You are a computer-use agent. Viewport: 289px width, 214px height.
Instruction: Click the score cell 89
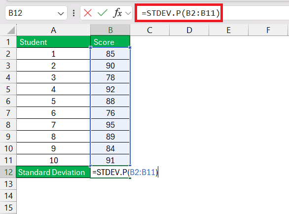(x=110, y=137)
